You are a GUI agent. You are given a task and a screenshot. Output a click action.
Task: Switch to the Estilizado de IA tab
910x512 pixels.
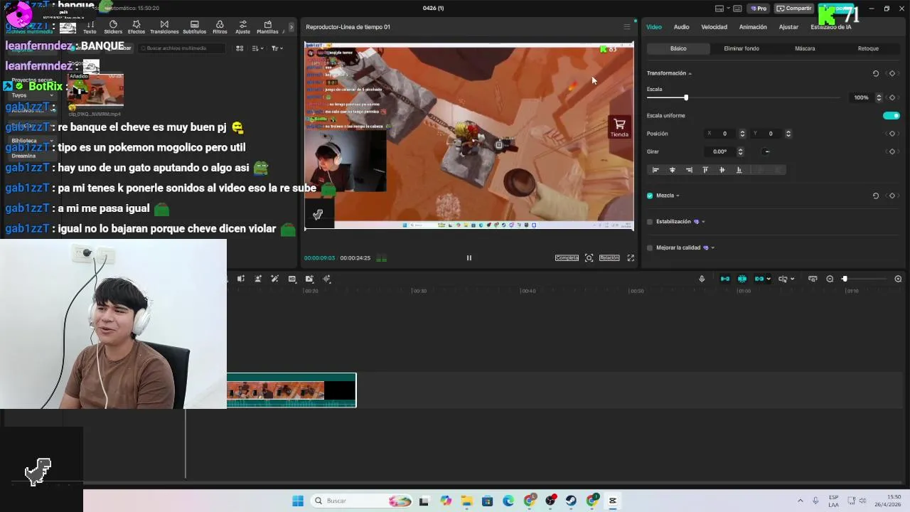(830, 27)
